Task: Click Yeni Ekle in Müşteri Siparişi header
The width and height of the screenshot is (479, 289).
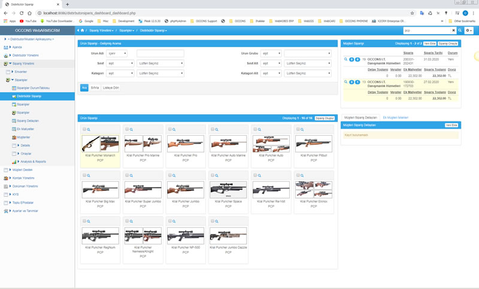Action: (430, 44)
